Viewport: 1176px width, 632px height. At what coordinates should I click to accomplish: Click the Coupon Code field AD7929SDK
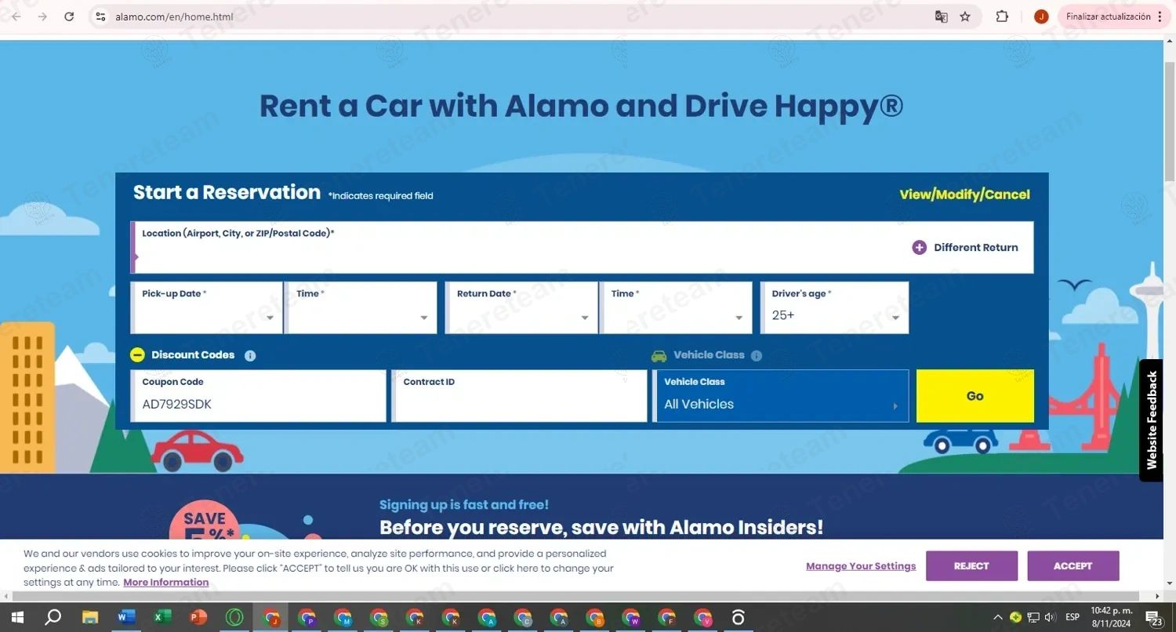click(258, 396)
